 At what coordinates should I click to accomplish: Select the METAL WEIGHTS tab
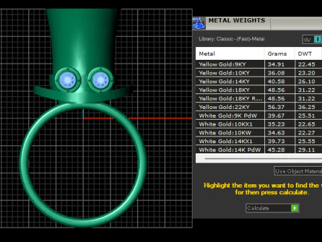pos(237,21)
